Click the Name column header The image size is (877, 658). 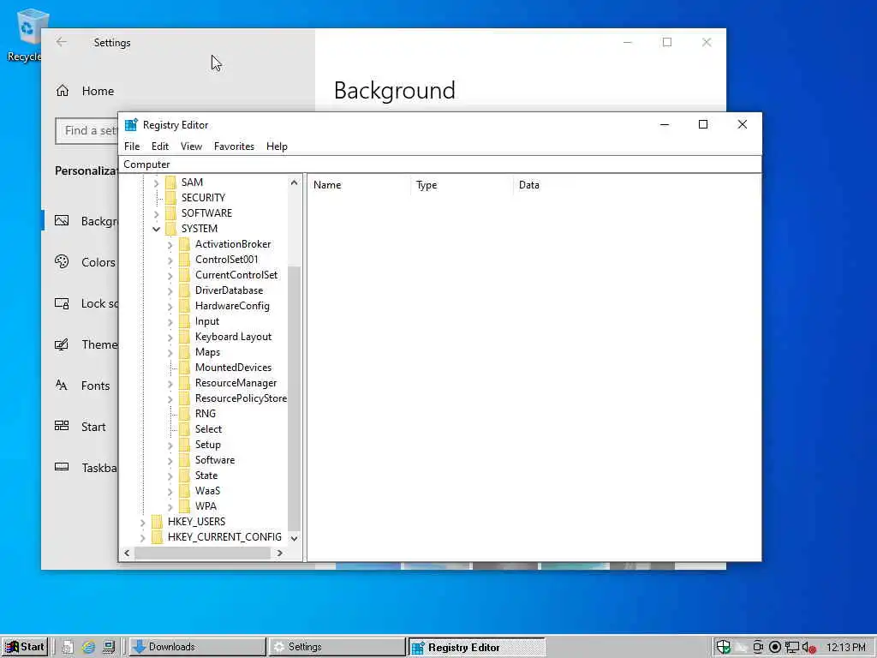[358, 185]
